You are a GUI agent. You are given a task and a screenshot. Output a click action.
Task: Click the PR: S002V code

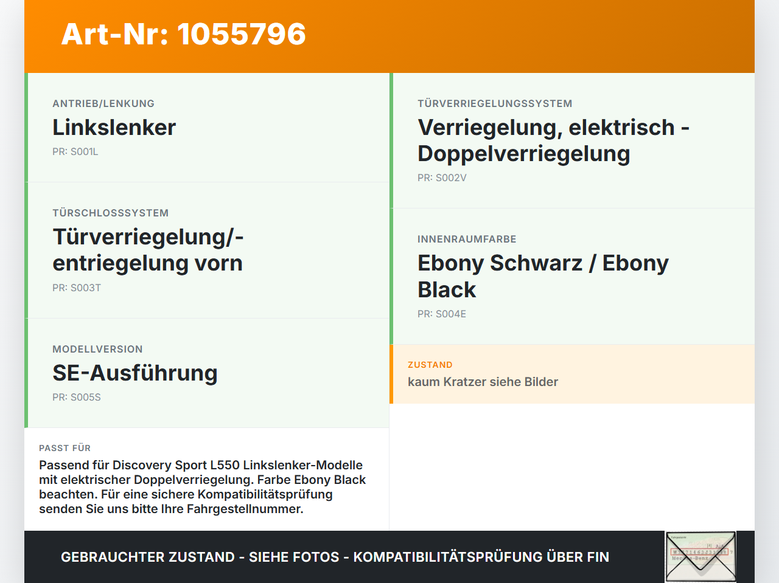[x=442, y=178]
